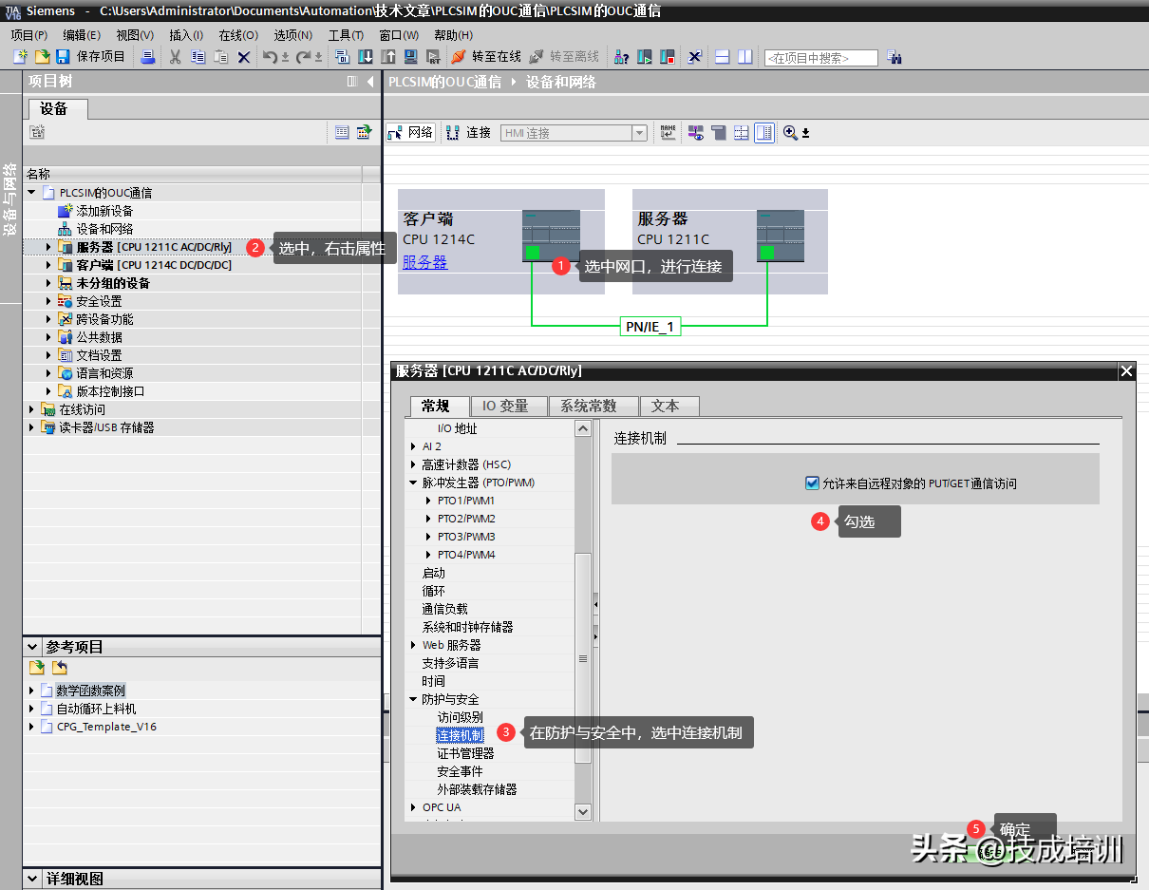Click scroll-up arrow of dialog tree scrollbar
The image size is (1149, 890).
(x=583, y=429)
